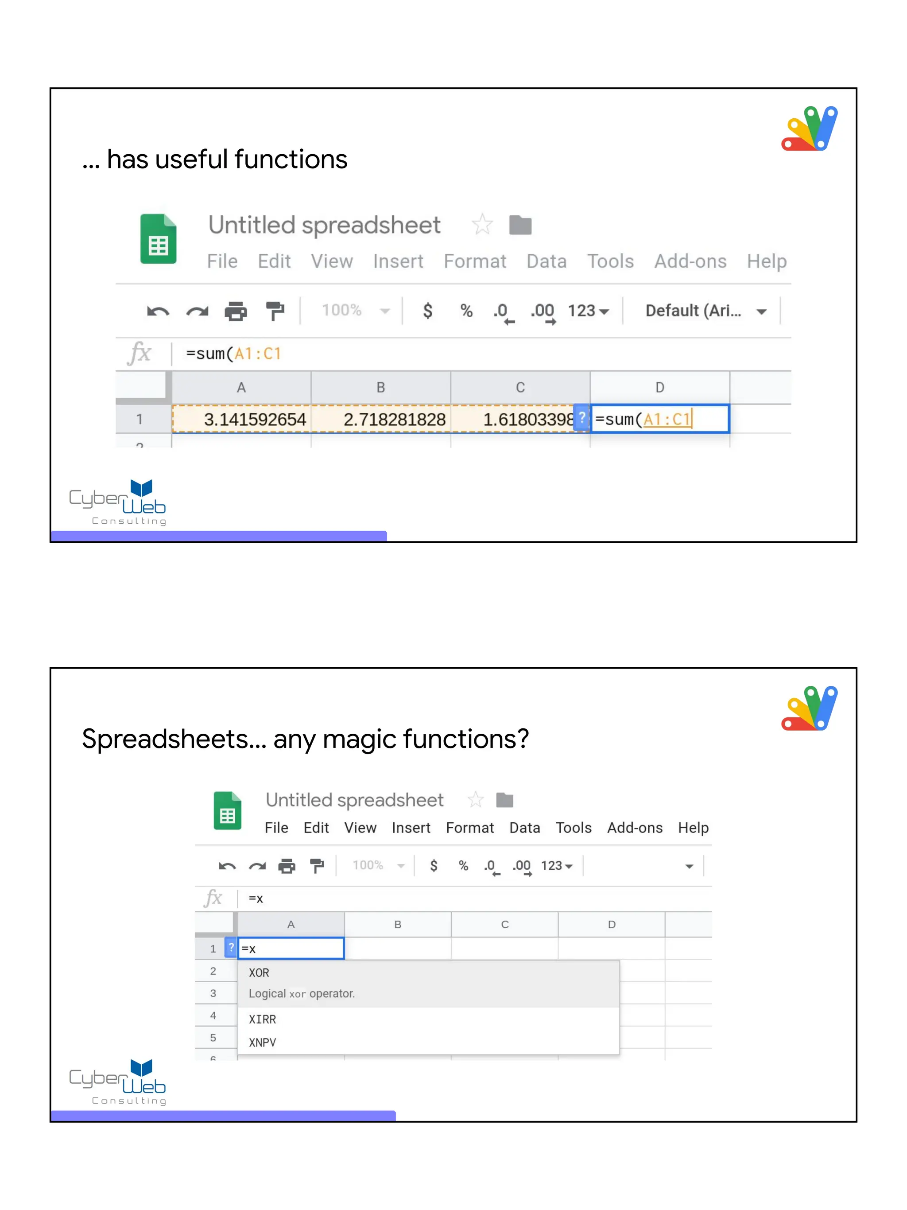Click the formula bar showing =x
The image size is (907, 1210).
point(476,898)
